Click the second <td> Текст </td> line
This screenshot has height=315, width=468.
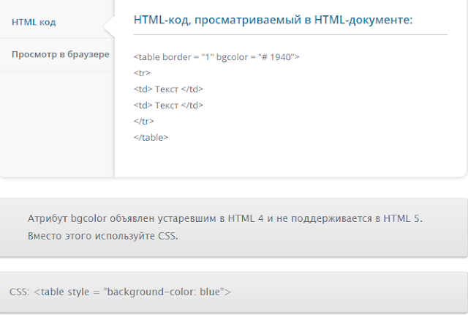click(x=168, y=105)
